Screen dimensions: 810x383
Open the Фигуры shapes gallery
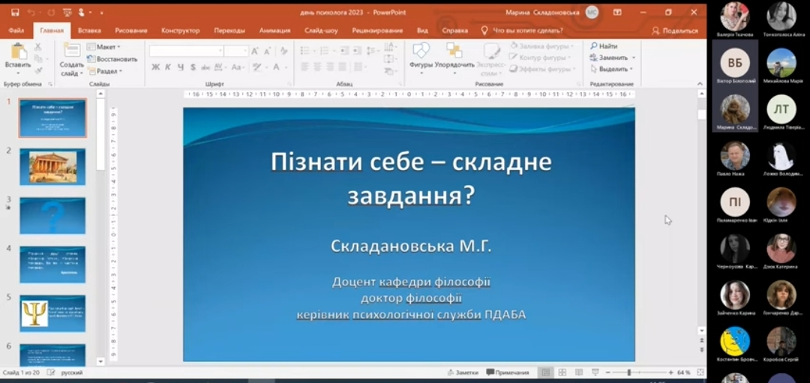coord(421,58)
